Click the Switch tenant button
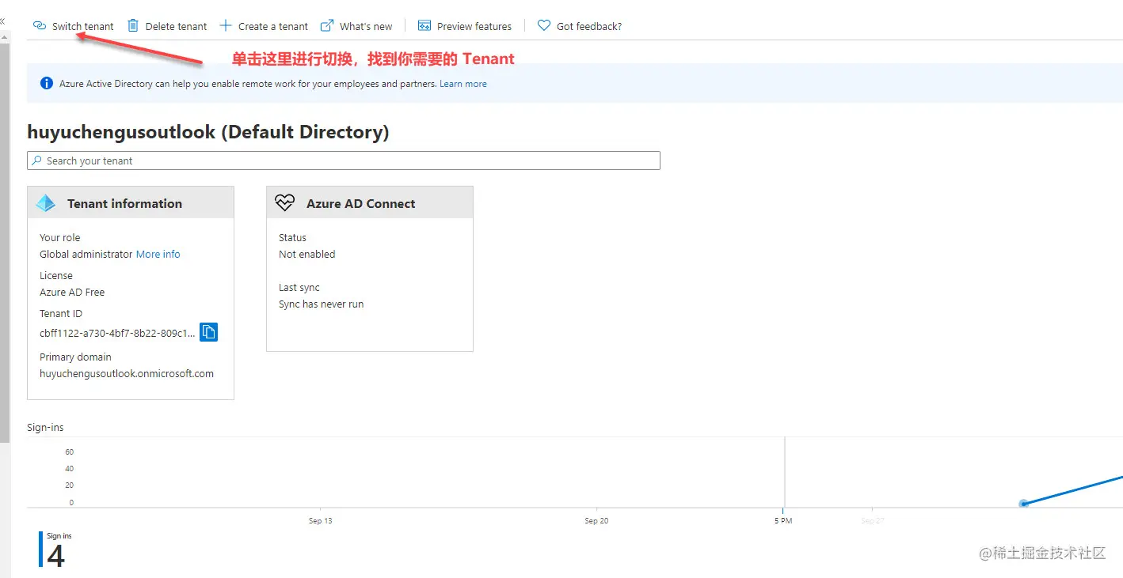 (73, 26)
